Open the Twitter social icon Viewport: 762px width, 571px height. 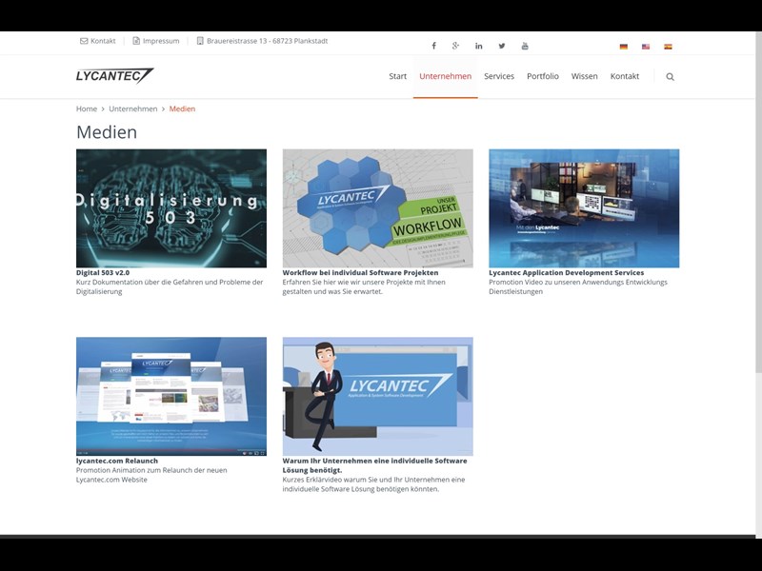tap(502, 46)
